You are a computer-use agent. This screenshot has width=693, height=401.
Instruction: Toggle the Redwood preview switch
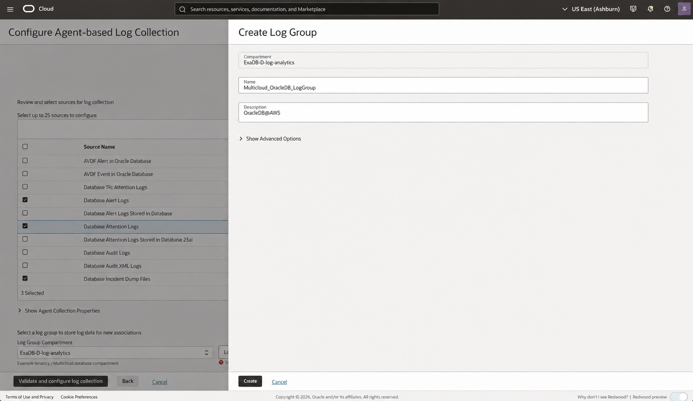(x=679, y=397)
